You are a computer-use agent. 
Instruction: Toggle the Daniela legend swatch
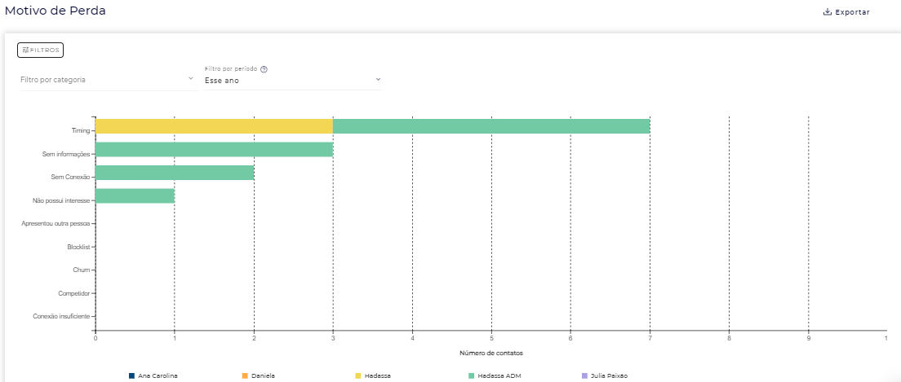[x=246, y=375]
